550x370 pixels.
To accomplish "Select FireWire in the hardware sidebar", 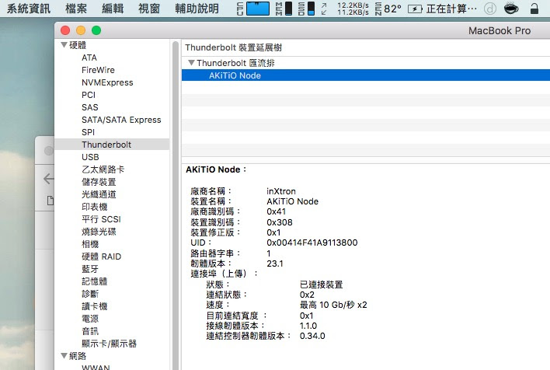I will [98, 70].
